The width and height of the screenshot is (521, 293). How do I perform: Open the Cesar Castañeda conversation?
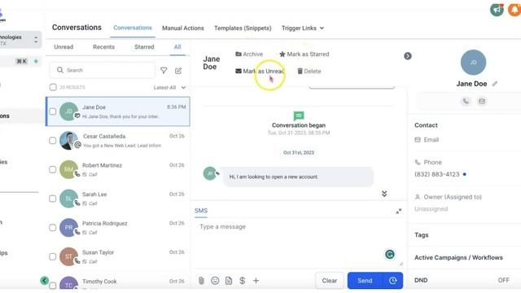[118, 141]
